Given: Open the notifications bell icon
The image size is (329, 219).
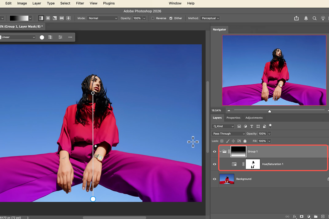Looking at the screenshot, I should click(x=306, y=18).
